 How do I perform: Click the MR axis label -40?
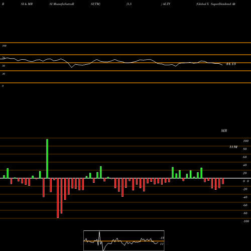coord(245,197)
